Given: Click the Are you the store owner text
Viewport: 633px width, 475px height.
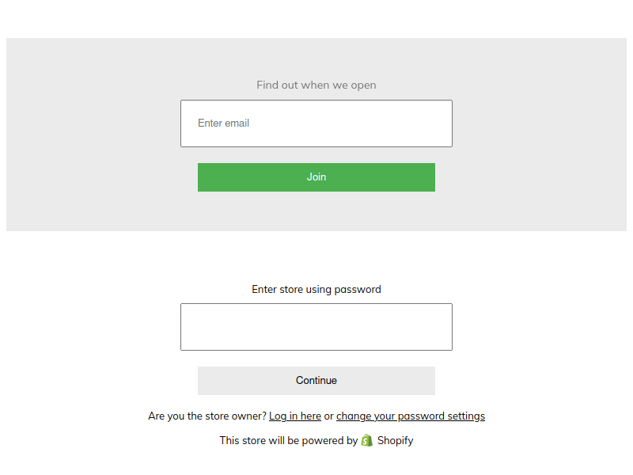Looking at the screenshot, I should pos(207,416).
